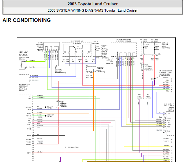This screenshot has width=192, height=162.
Task: Click the BLK/WHT wire label at pin 12
Action: coord(40,119)
